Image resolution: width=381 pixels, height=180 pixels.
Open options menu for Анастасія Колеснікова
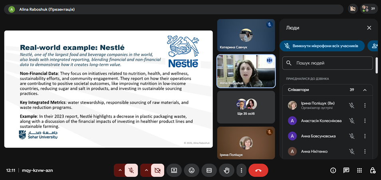(x=365, y=121)
